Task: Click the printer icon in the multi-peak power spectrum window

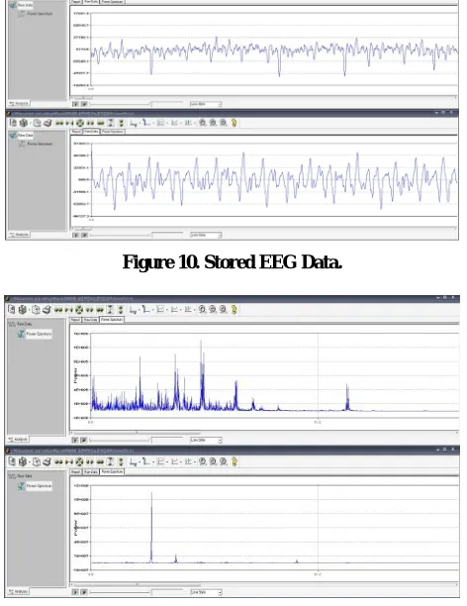Action: coord(47,310)
